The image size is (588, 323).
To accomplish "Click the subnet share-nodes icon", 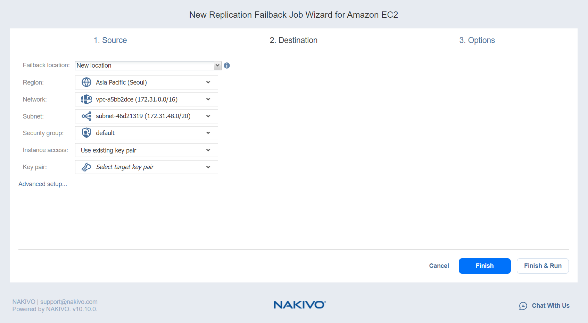I will [x=86, y=116].
